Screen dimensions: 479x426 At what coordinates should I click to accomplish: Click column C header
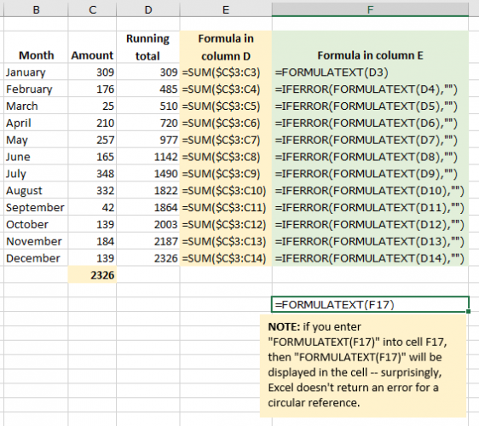(x=92, y=9)
